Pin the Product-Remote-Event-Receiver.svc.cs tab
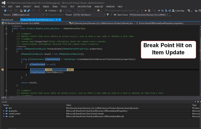201x129 pixels. pyautogui.click(x=57, y=20)
